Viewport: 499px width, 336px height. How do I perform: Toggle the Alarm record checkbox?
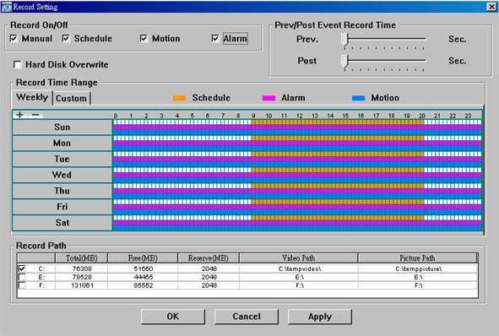click(x=215, y=39)
